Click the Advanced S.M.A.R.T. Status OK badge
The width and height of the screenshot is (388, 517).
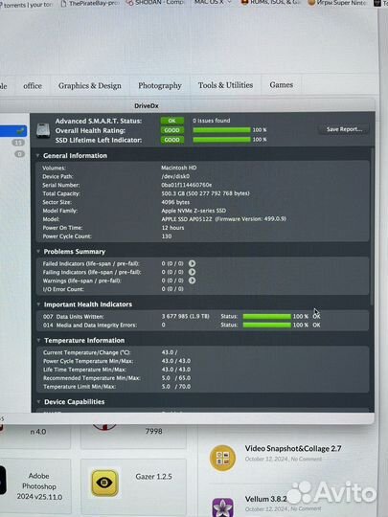pos(172,121)
